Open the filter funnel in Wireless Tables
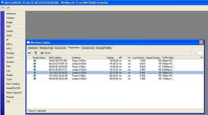This screenshot has width=208, height=115. [36, 53]
